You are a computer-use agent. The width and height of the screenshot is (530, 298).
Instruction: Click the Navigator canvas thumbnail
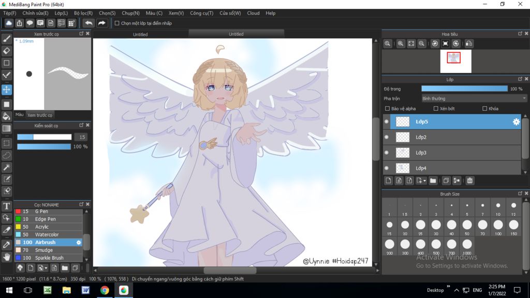(455, 62)
